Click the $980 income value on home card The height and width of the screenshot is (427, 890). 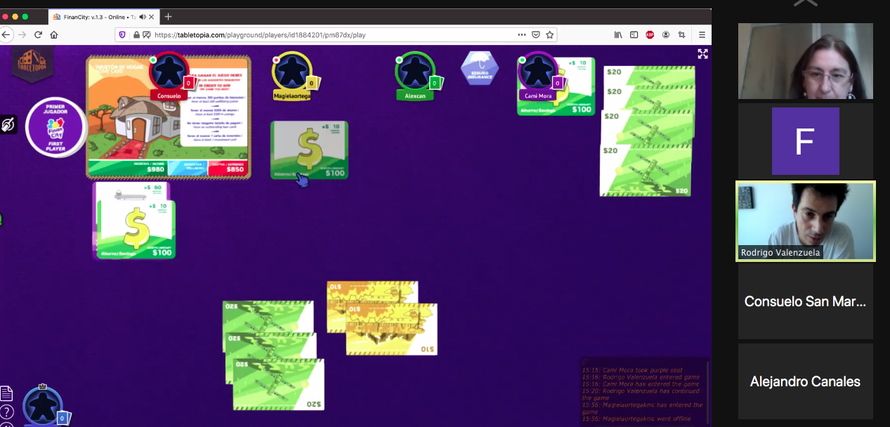(156, 169)
